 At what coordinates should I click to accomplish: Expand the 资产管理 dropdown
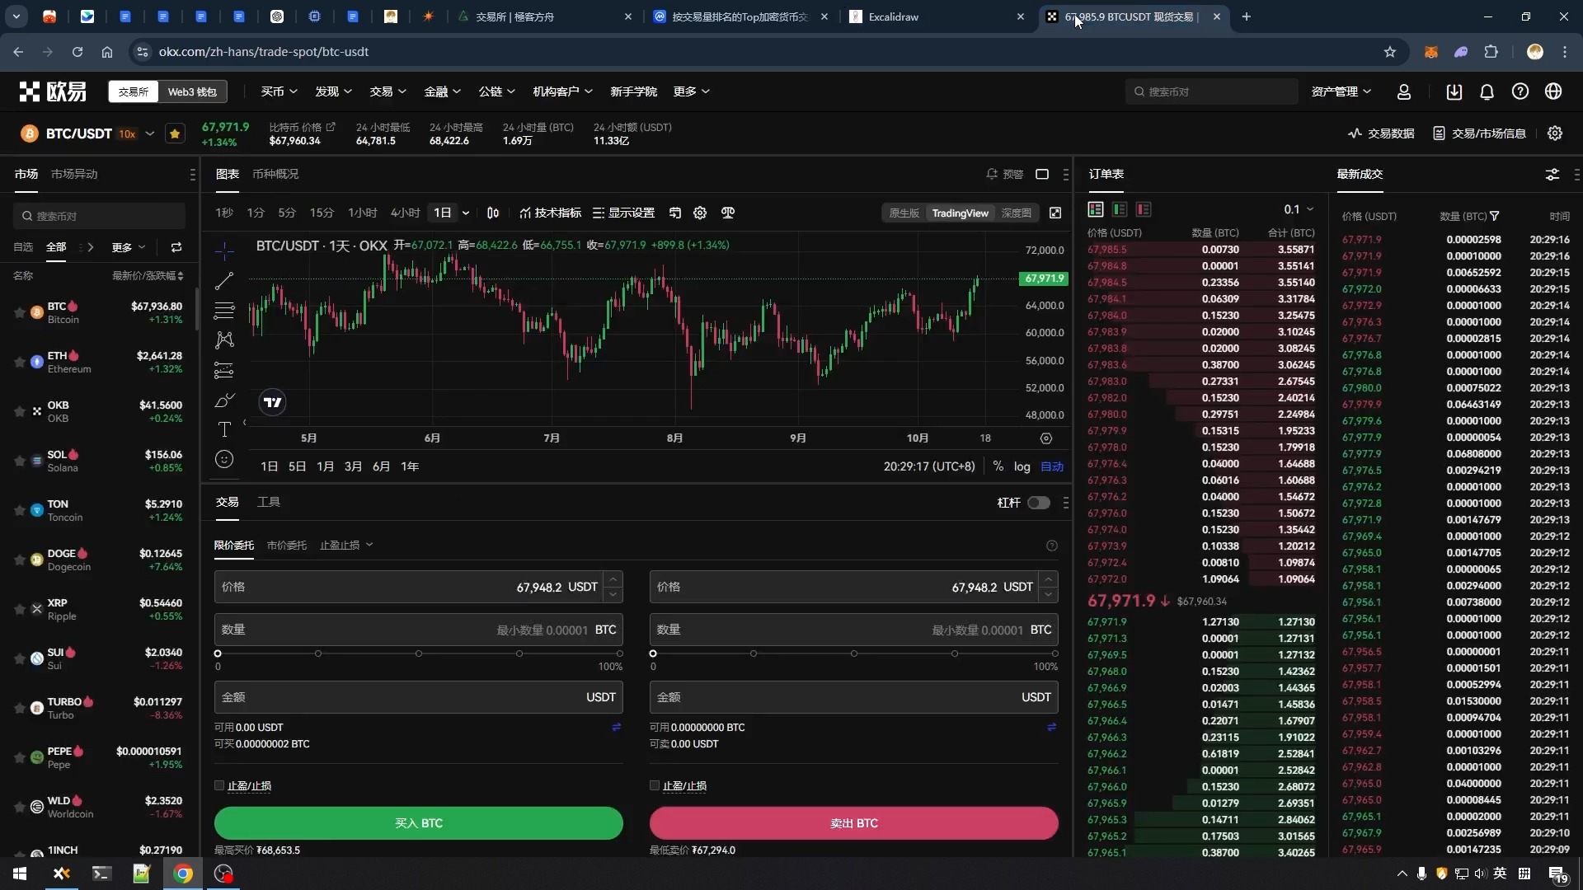click(x=1341, y=91)
